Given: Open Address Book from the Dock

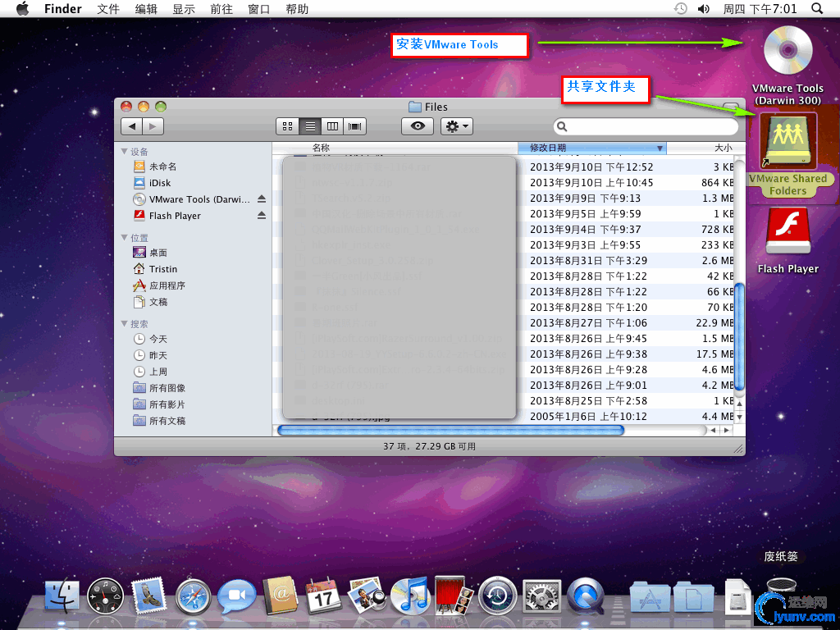Looking at the screenshot, I should click(x=281, y=596).
